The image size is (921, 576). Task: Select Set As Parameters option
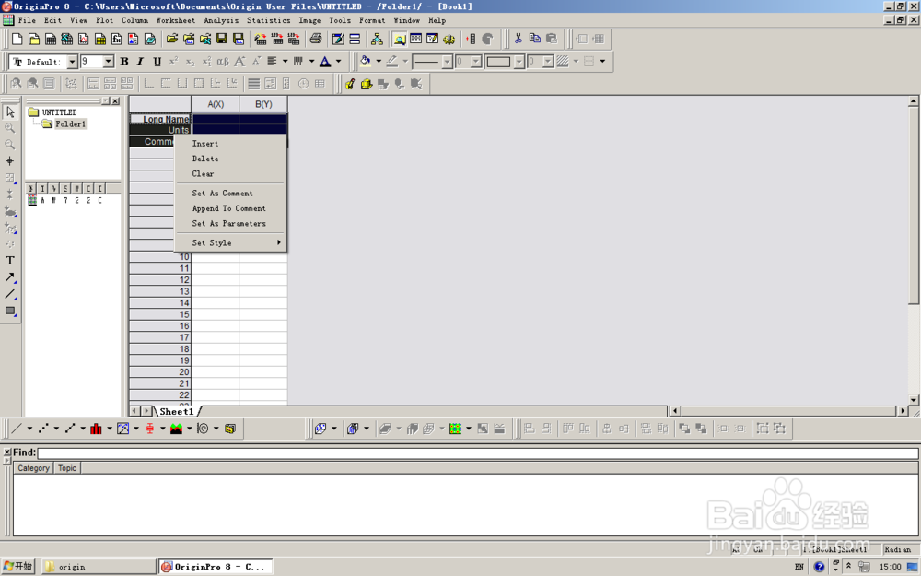[231, 224]
